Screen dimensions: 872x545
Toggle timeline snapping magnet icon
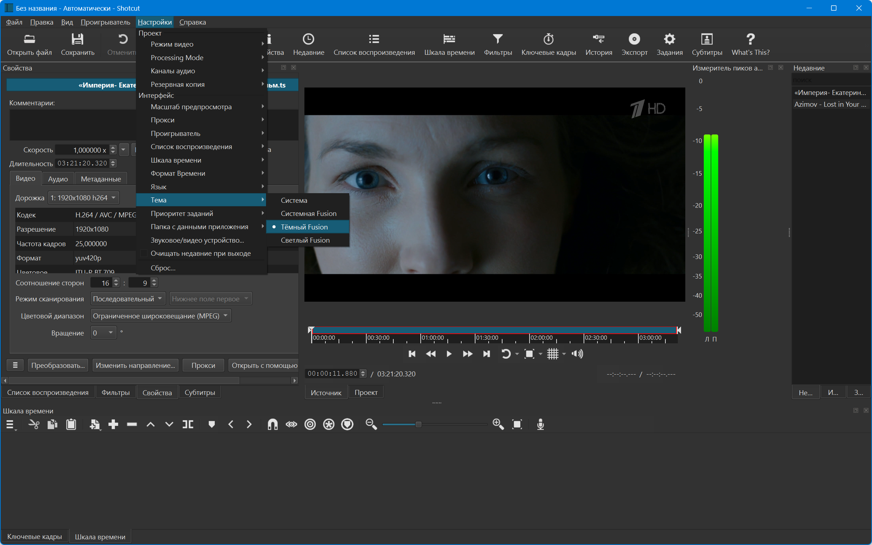pos(272,424)
